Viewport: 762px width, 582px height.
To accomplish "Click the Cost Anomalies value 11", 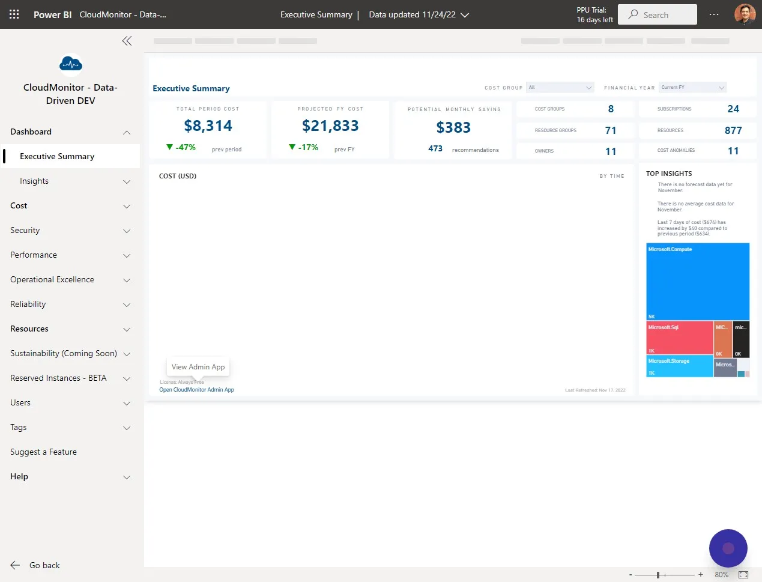I will point(733,151).
